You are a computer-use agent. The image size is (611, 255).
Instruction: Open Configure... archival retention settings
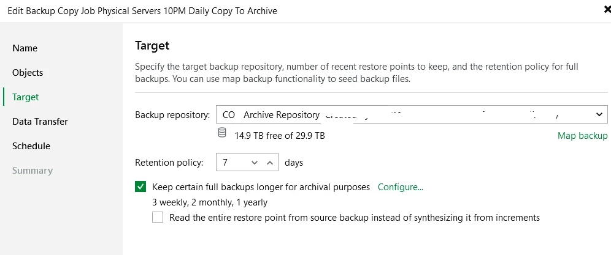coord(401,187)
